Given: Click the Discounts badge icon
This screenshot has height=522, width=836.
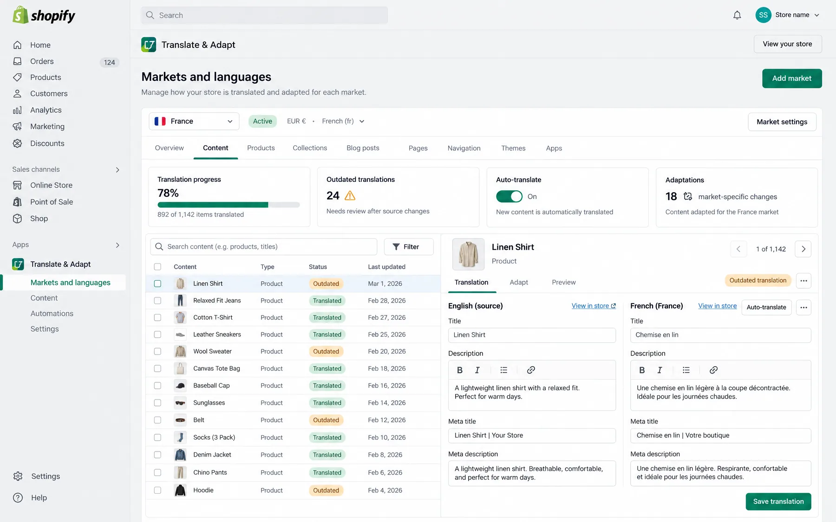Looking at the screenshot, I should pyautogui.click(x=18, y=143).
